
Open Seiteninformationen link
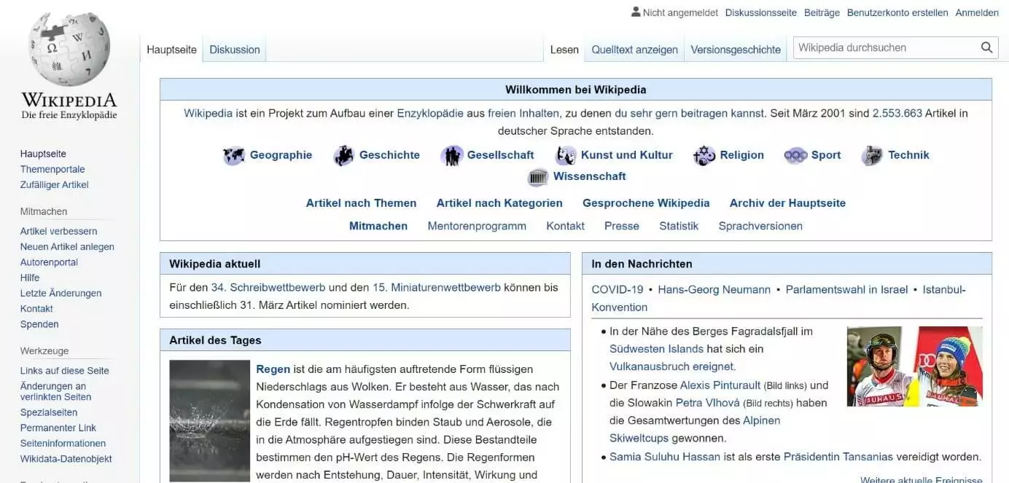[x=63, y=443]
